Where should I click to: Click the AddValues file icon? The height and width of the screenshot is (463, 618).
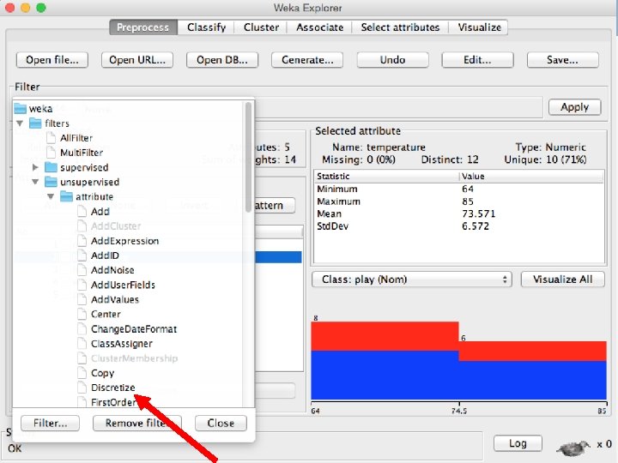pyautogui.click(x=82, y=299)
